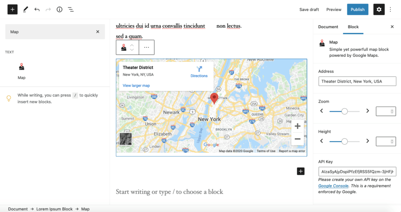Open more tools vertical dots menu

[x=390, y=9]
